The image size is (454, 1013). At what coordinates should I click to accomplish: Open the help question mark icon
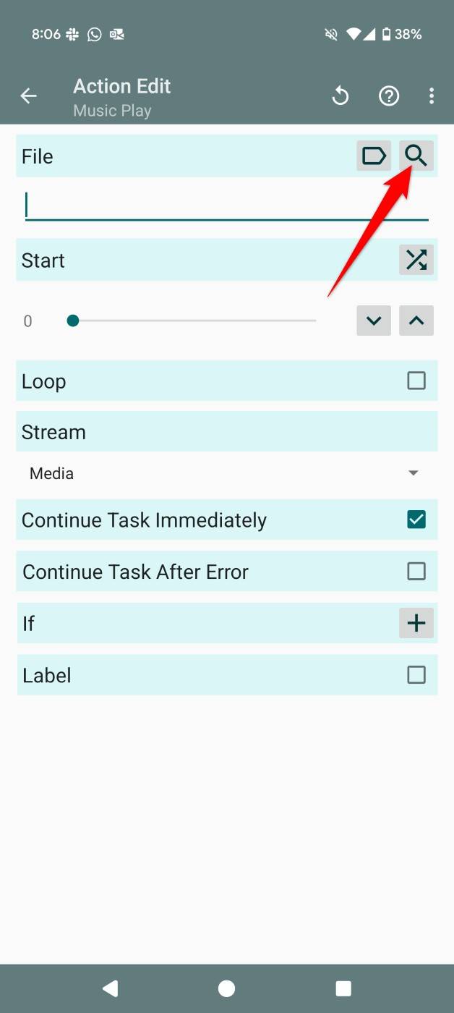(x=389, y=96)
